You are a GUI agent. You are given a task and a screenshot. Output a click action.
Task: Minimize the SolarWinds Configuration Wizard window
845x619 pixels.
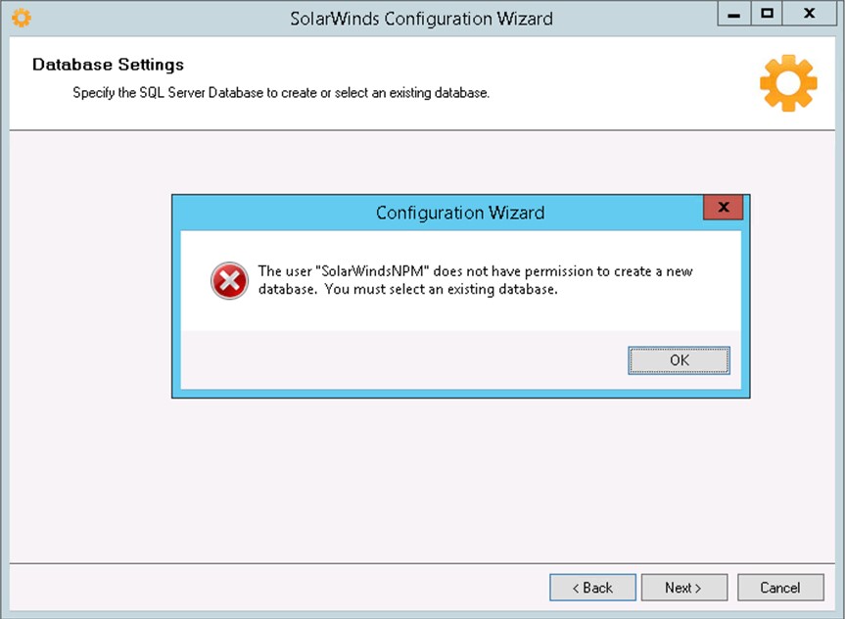coord(733,14)
